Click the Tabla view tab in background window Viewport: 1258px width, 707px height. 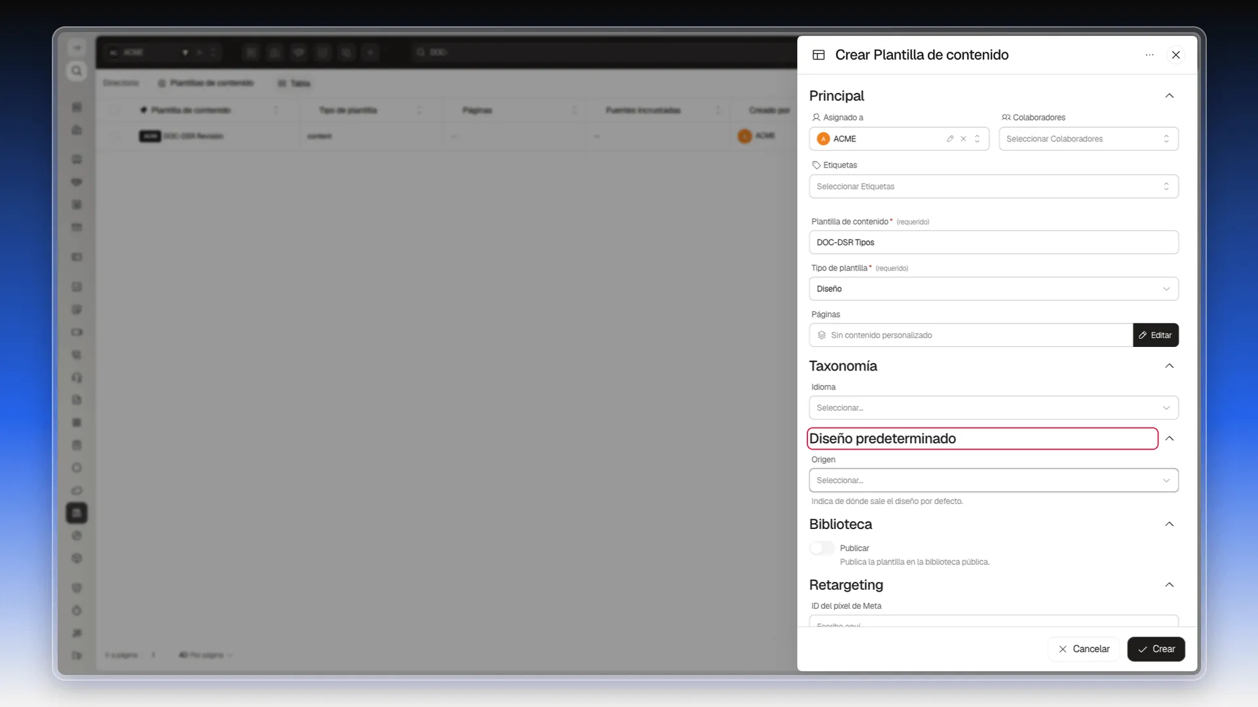[x=294, y=83]
